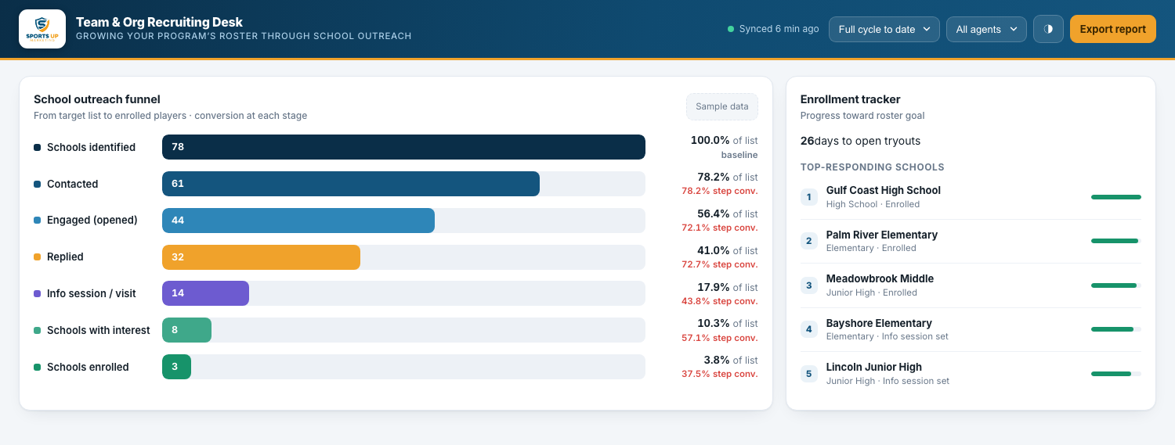
Task: Click the Top-Responding Schools heading
Action: 872,167
